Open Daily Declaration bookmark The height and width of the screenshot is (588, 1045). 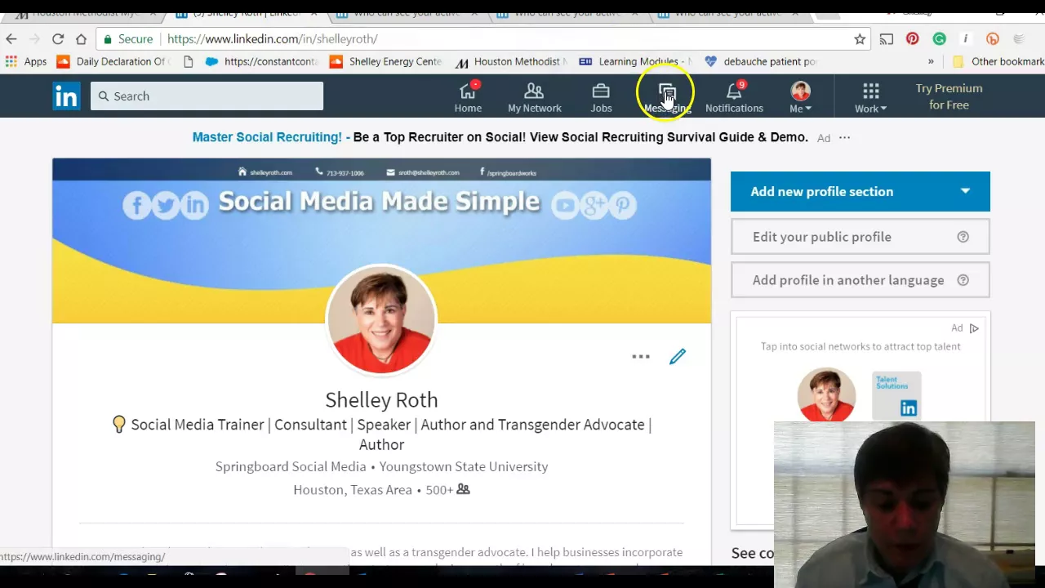coord(113,61)
